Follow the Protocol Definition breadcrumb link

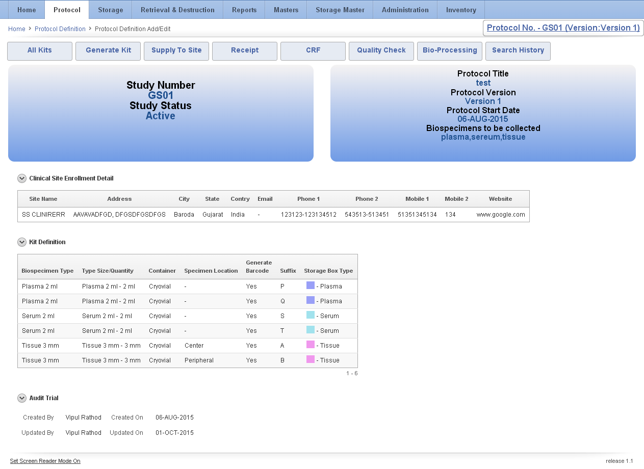click(x=60, y=29)
